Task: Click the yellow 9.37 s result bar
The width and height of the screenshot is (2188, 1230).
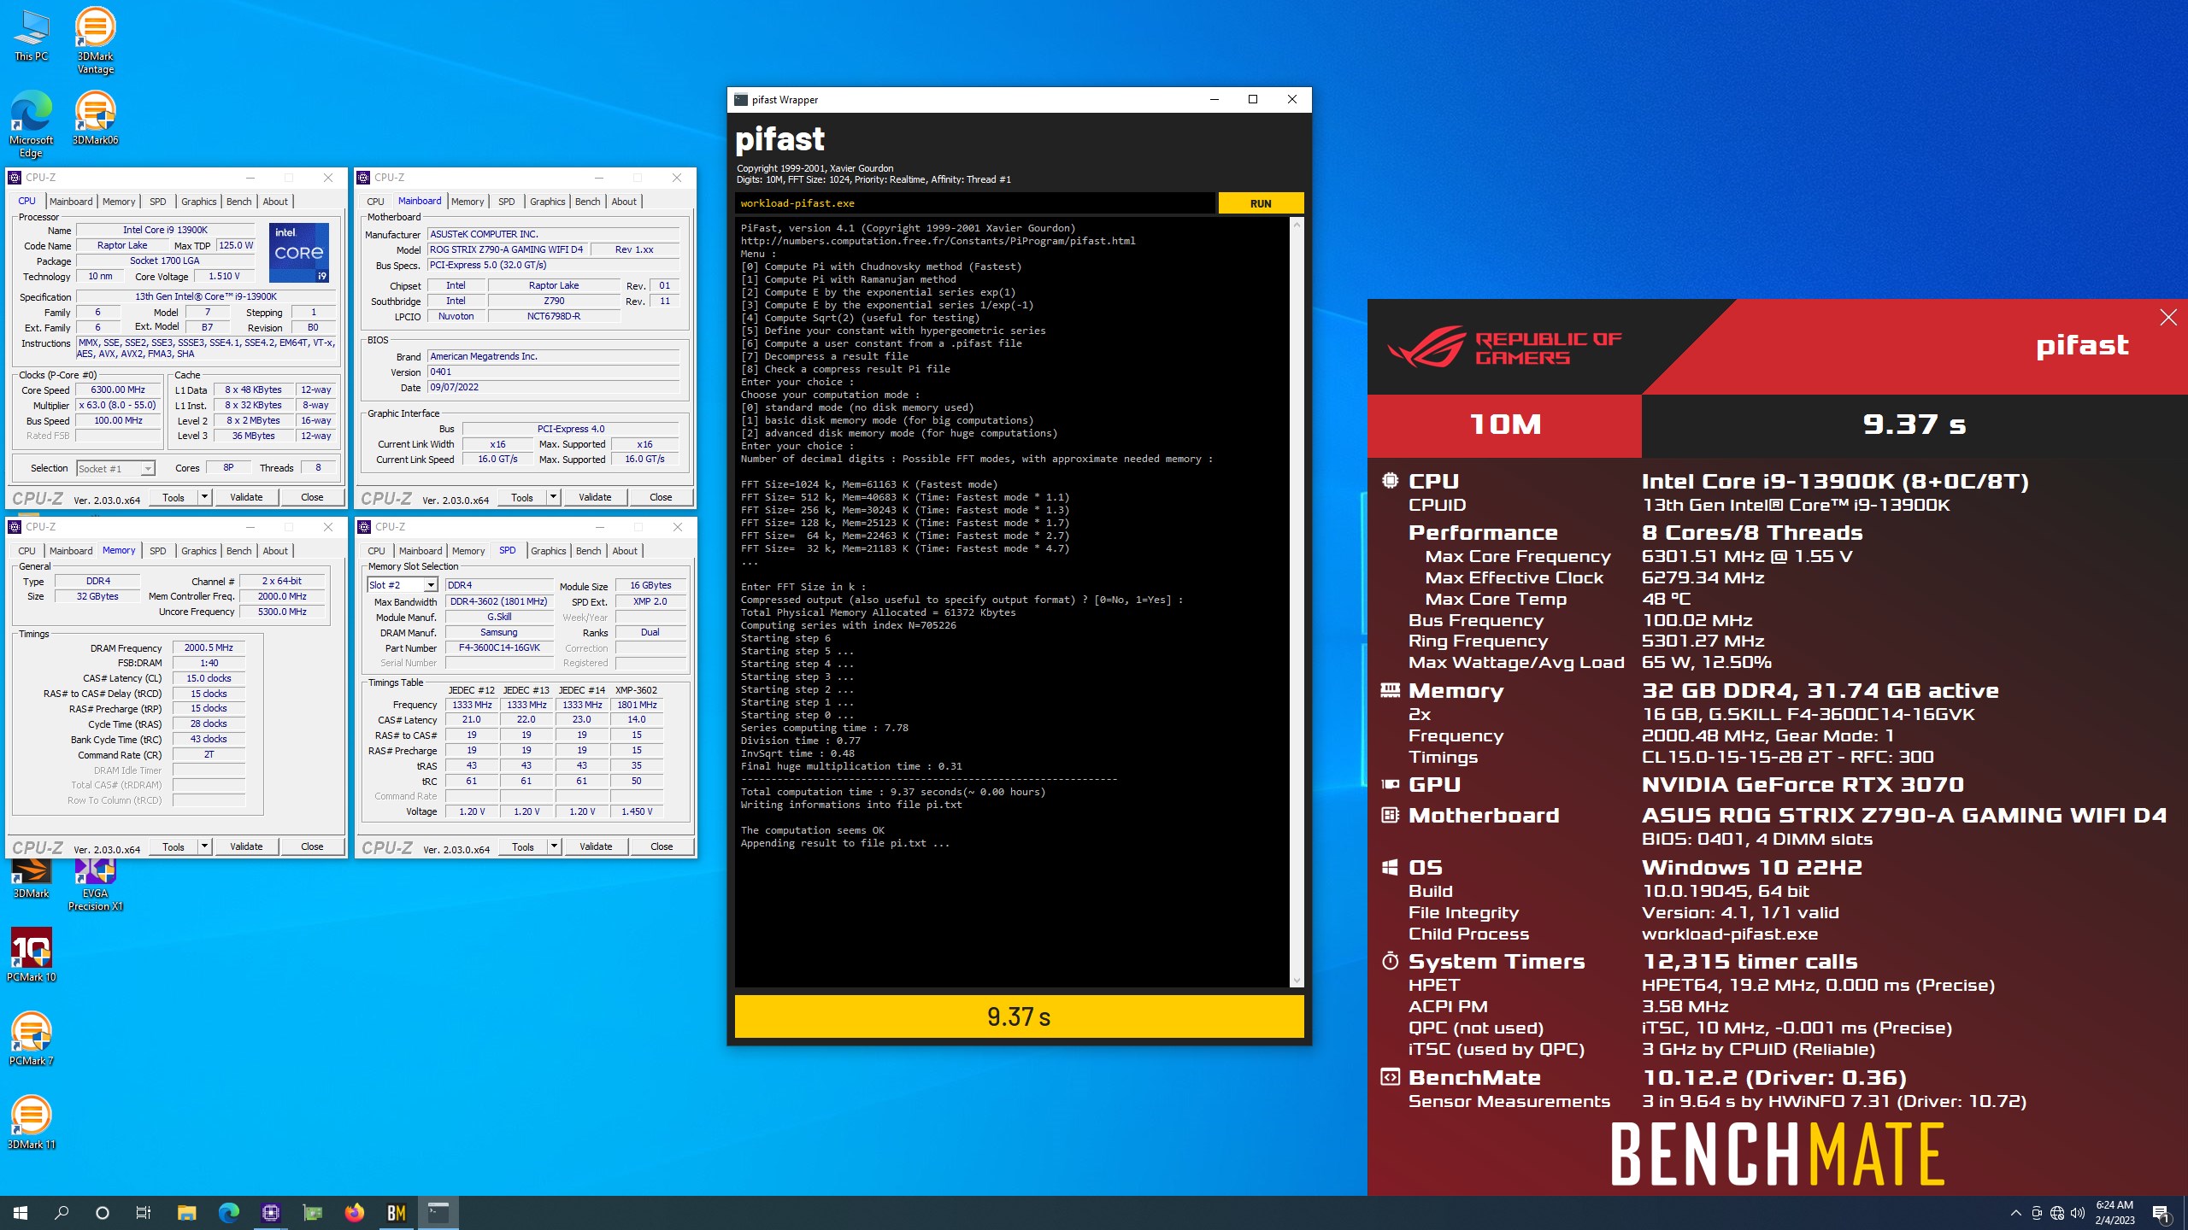Action: pos(1019,1016)
